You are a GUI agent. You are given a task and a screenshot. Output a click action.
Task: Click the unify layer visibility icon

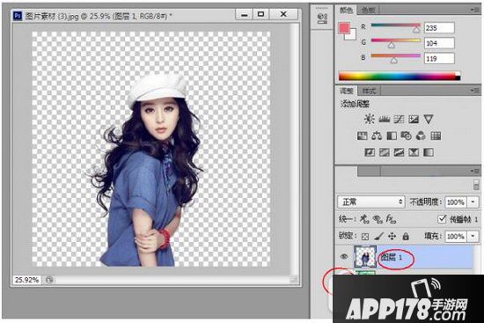378,219
